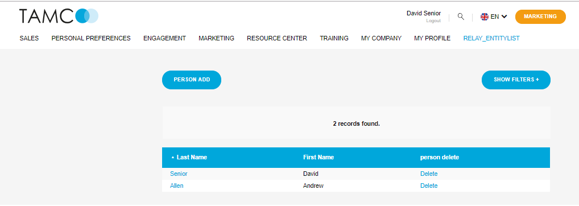579x206 pixels.
Task: Select the RELAY_ENTITYLIST menu item
Action: (x=491, y=38)
